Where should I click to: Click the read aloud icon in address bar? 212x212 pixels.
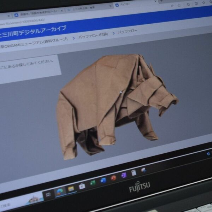click(x=172, y=6)
